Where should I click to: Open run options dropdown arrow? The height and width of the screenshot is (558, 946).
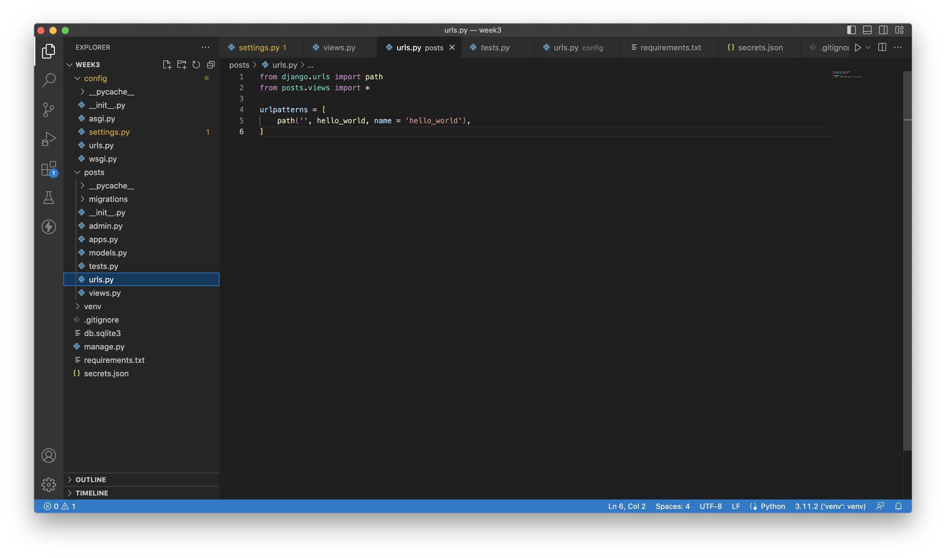tap(868, 47)
